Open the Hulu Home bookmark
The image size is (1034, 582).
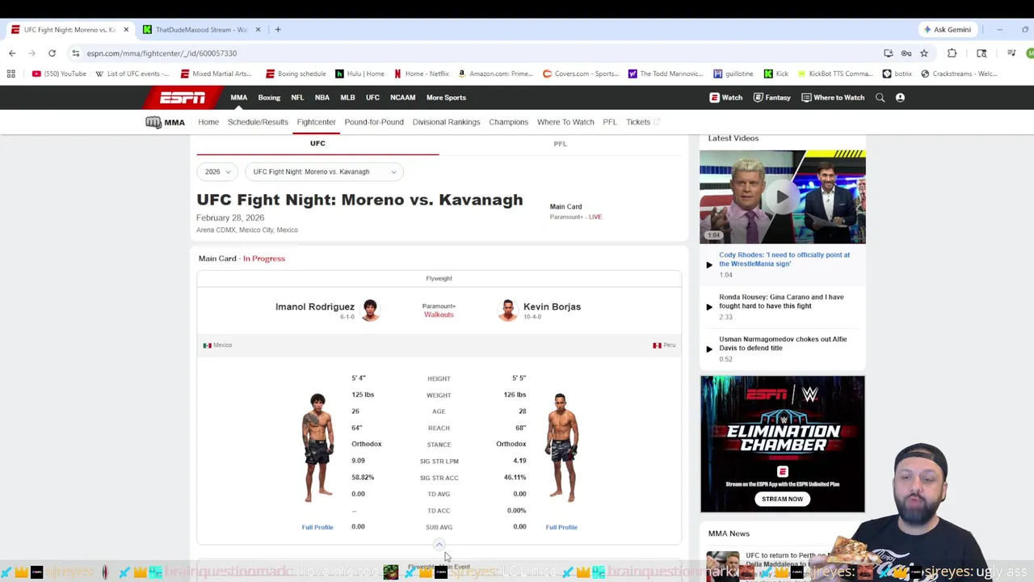click(x=359, y=74)
